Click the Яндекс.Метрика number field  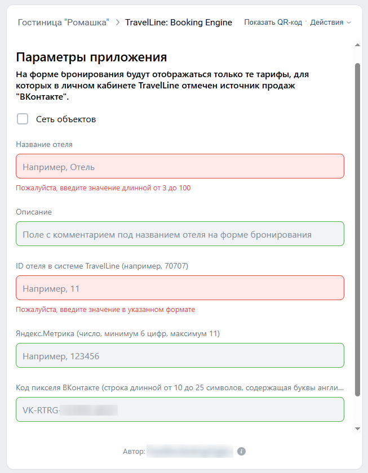(180, 356)
